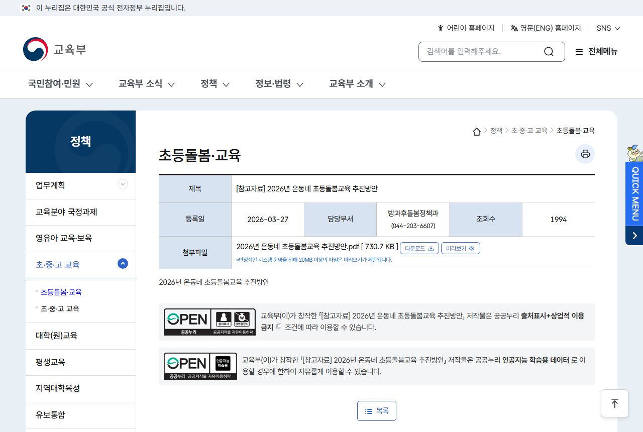Image resolution: width=643 pixels, height=432 pixels.
Task: Select 초등돌봄·교육 sidebar submenu
Action: tap(61, 292)
